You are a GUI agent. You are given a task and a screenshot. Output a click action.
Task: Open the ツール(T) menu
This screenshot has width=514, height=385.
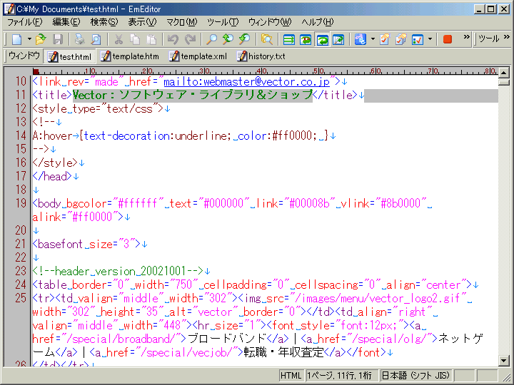click(223, 22)
